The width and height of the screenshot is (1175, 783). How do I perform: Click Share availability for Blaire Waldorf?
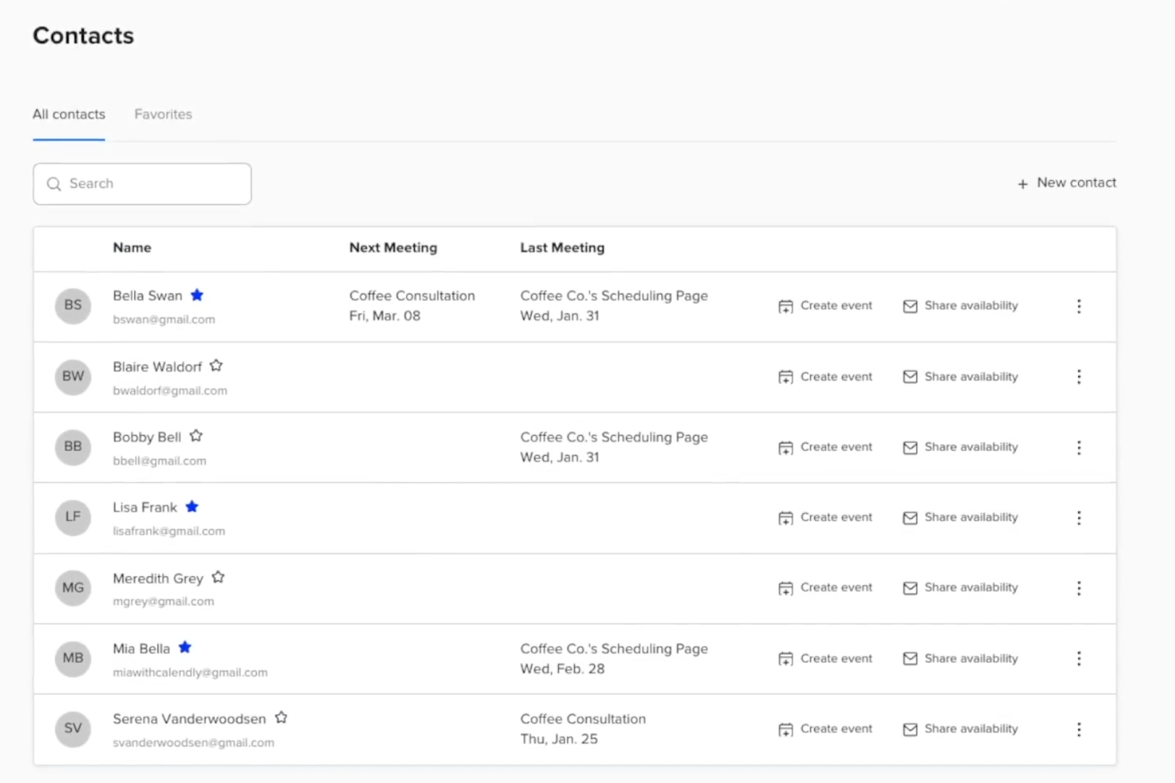coord(961,376)
